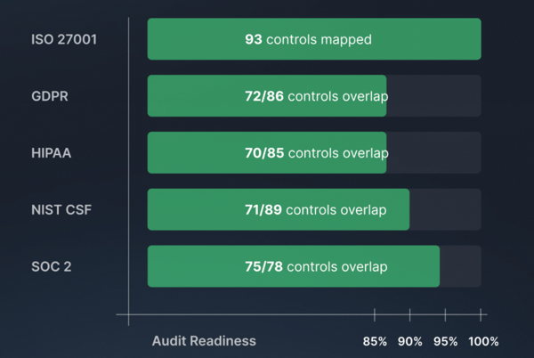Select the "72/86 controls overlap" GDPR text
Viewport: 534px width, 358px height.
point(316,96)
